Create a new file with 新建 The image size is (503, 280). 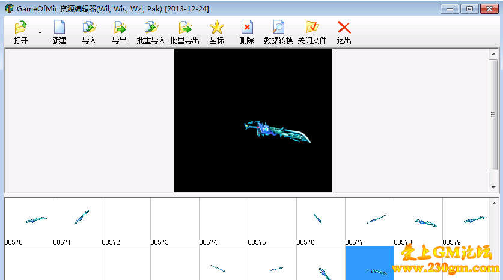[59, 32]
